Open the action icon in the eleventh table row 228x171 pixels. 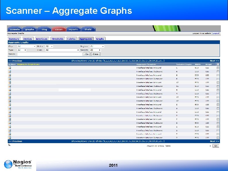point(10,105)
